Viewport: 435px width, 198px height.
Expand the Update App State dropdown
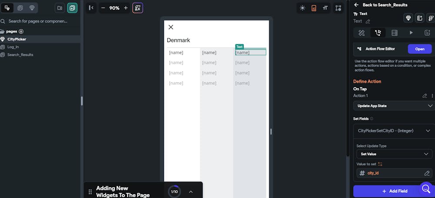394,106
